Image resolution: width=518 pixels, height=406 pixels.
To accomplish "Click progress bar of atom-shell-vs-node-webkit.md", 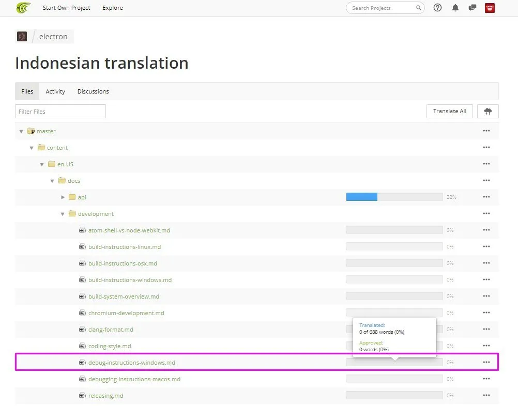I will point(394,230).
